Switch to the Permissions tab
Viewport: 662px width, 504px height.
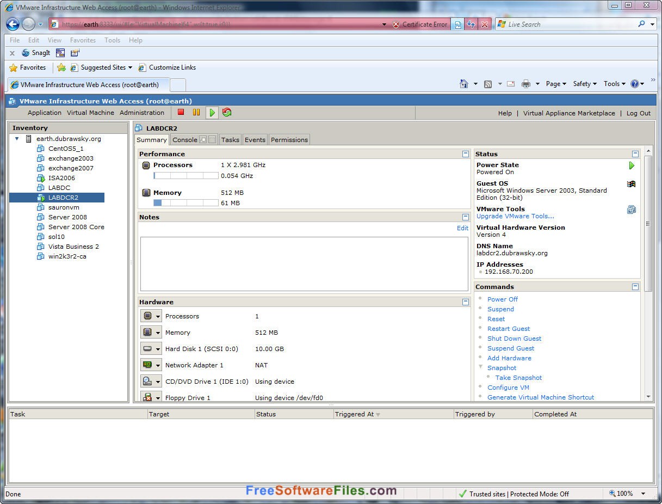tap(289, 140)
